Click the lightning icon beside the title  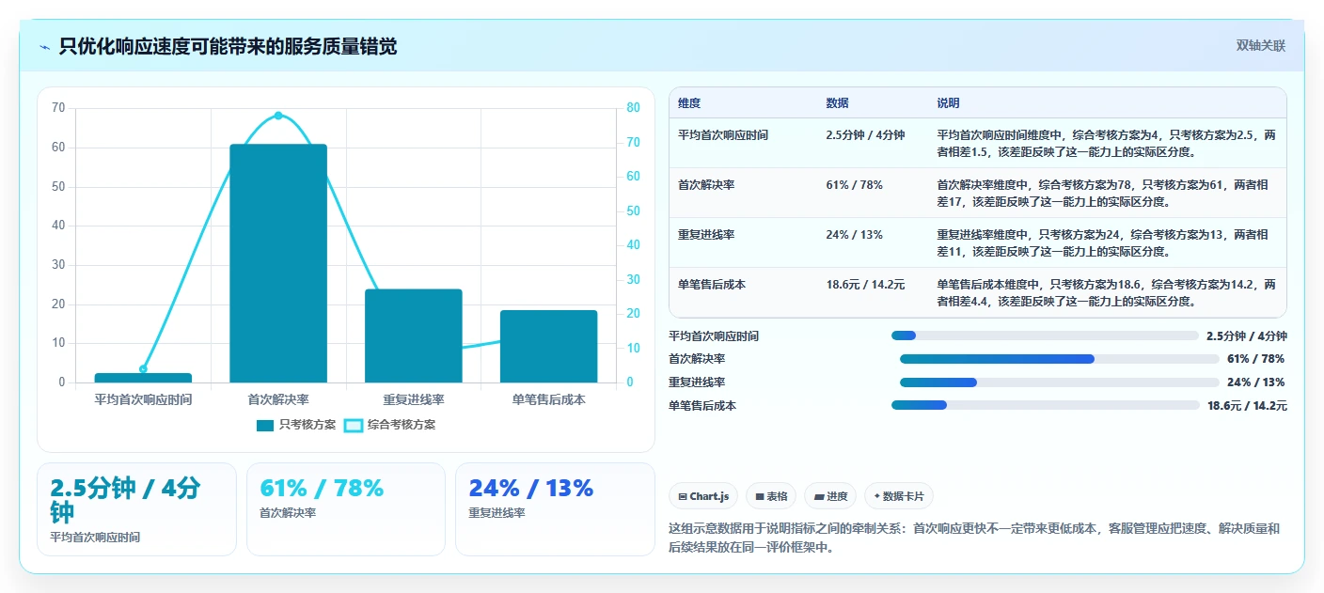(x=45, y=46)
